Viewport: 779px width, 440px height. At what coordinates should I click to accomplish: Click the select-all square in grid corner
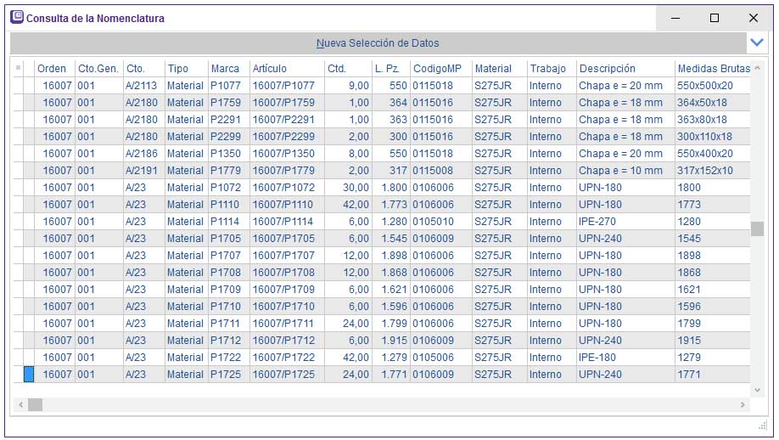click(x=19, y=68)
